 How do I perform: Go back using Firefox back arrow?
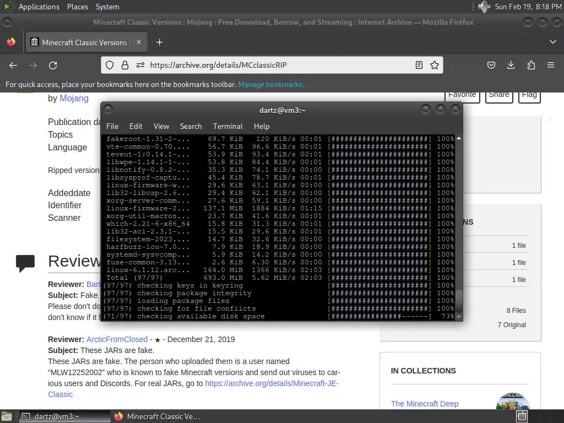point(13,65)
